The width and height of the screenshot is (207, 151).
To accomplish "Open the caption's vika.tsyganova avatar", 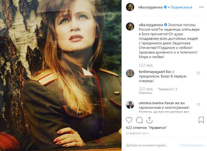I will (x=130, y=27).
